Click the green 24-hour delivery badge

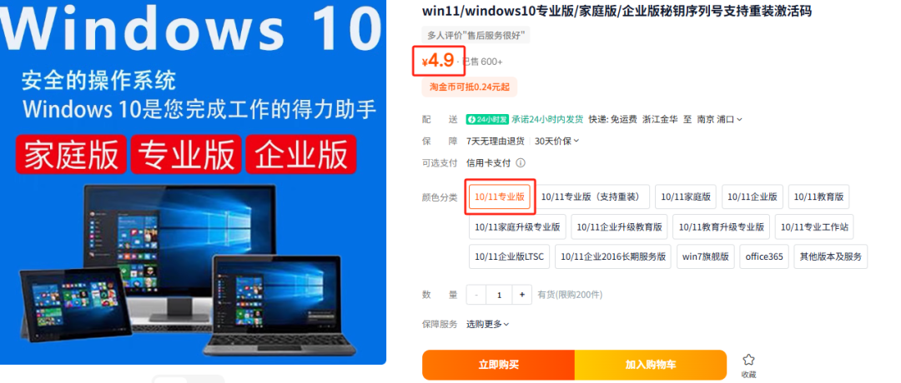pos(487,119)
